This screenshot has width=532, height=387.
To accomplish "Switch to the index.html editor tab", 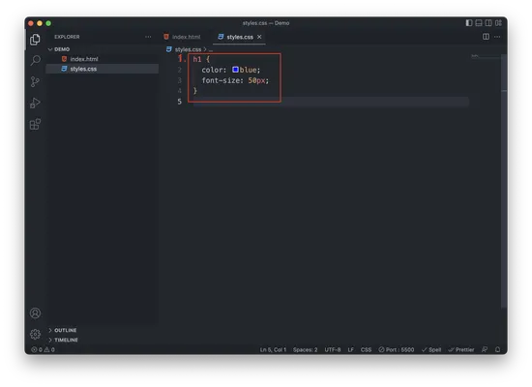I will tap(182, 37).
